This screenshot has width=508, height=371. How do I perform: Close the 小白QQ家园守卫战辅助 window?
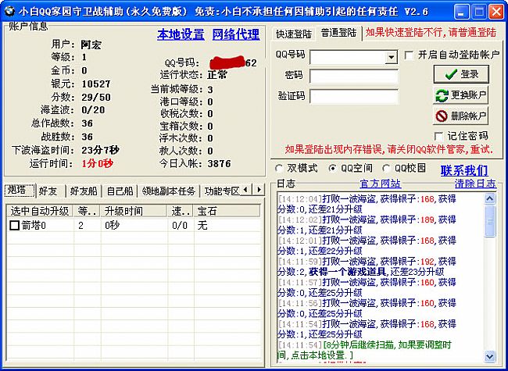(x=496, y=12)
